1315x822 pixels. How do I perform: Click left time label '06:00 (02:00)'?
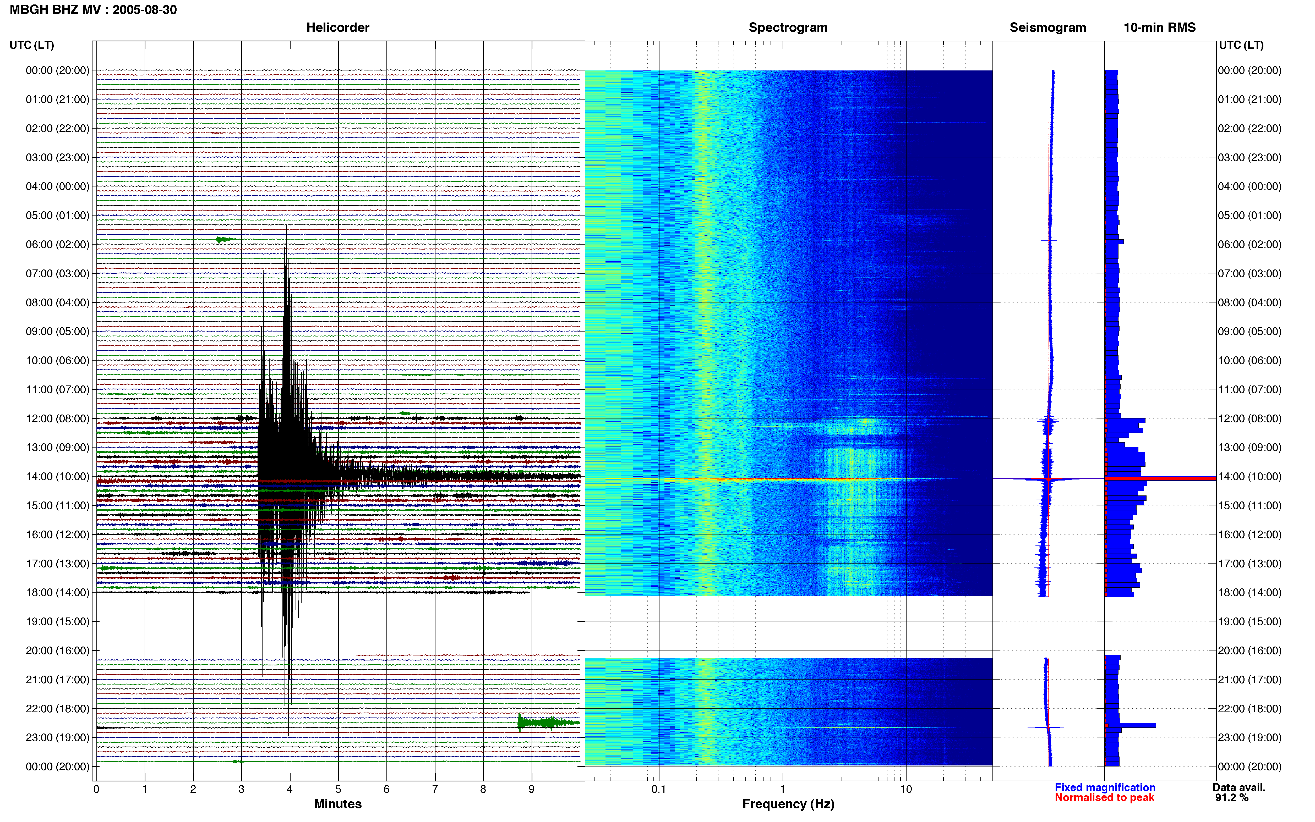pos(58,244)
